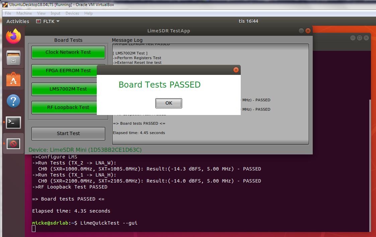Open the VirtualBox Help menu
376x237 pixels.
[x=88, y=13]
